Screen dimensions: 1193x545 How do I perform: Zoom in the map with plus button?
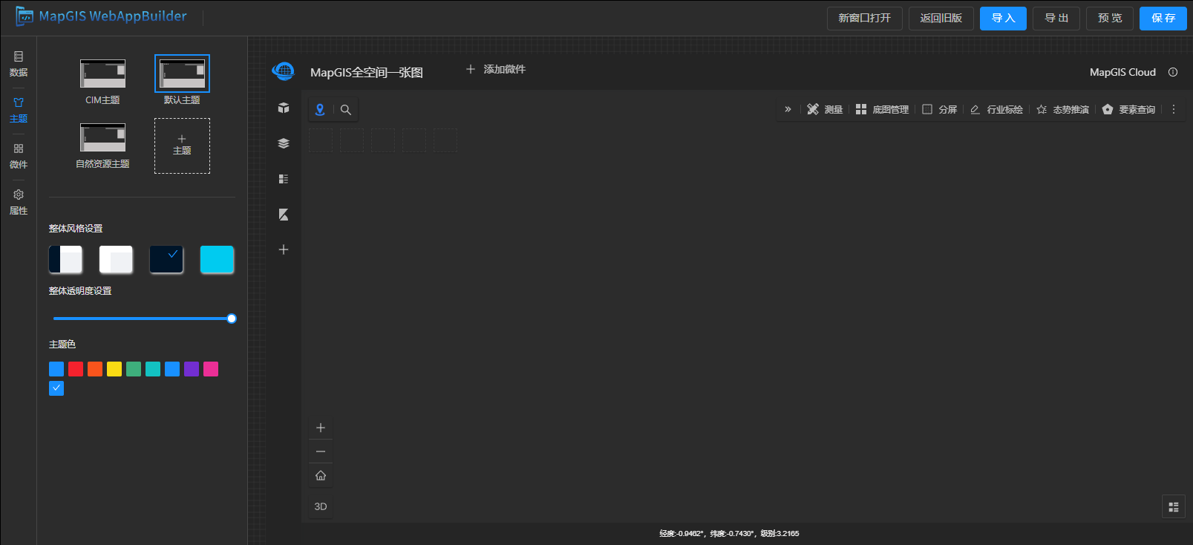[321, 428]
